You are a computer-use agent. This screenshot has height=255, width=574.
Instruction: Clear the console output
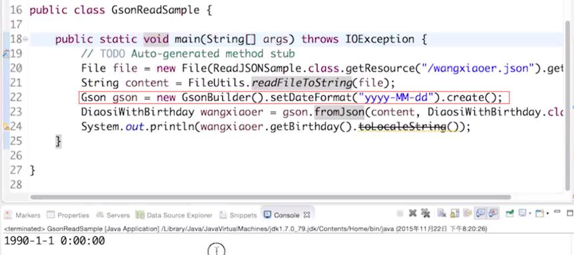(x=442, y=213)
